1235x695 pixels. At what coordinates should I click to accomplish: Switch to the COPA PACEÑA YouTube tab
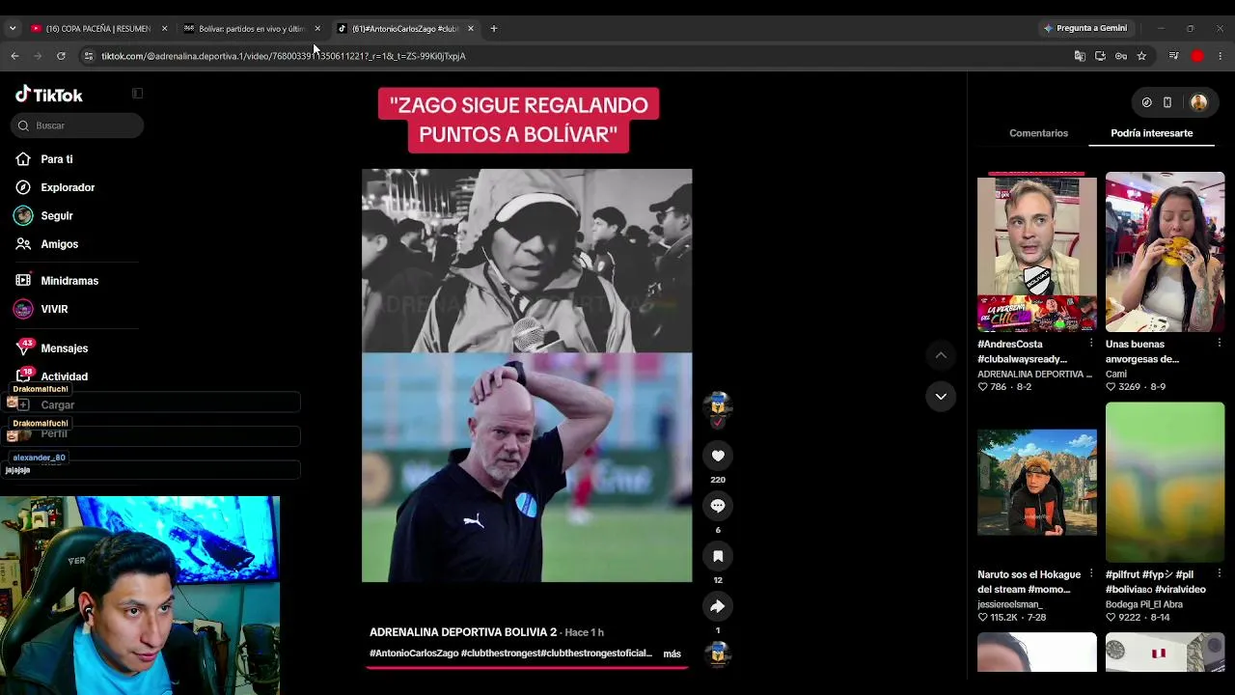[x=97, y=29]
